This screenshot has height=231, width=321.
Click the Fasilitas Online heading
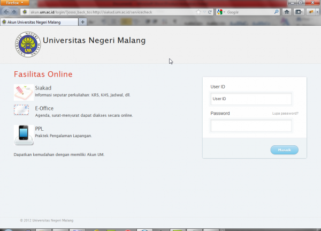coord(43,74)
